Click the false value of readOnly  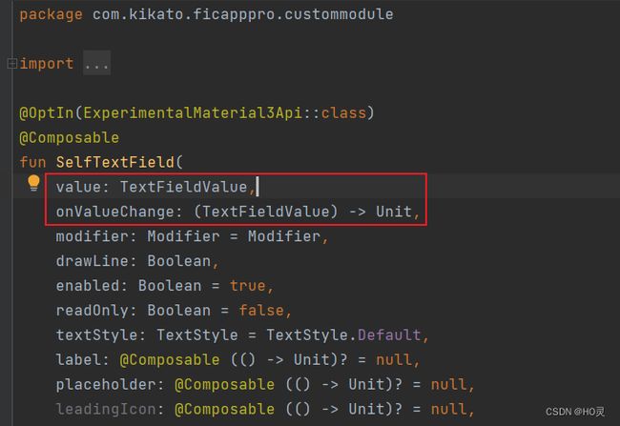(x=261, y=311)
